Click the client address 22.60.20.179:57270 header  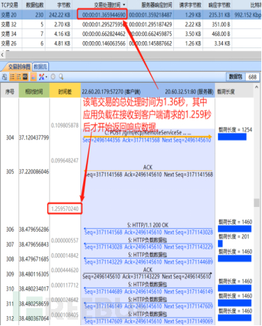click(111, 91)
